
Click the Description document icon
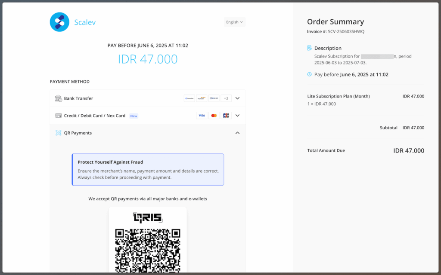click(x=309, y=48)
